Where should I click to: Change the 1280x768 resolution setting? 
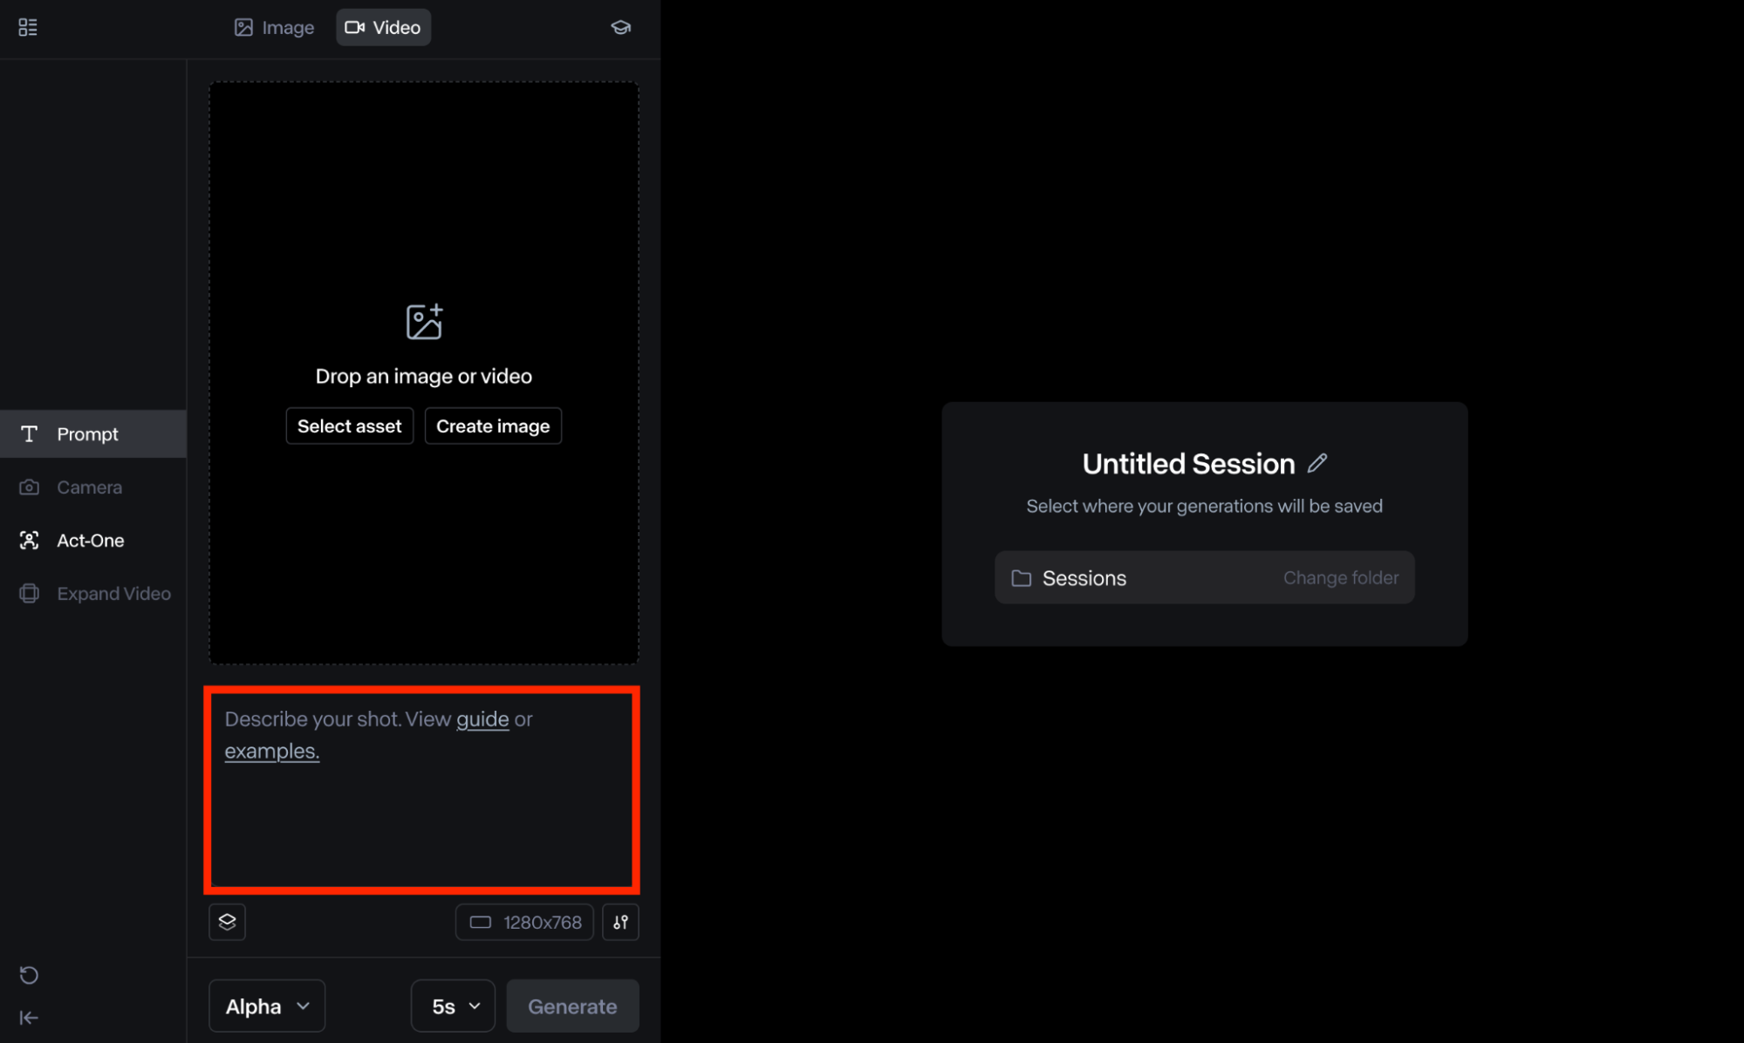pos(524,922)
